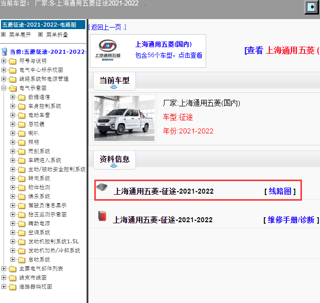
Task: Expand the 驾驶员信息显示 tree node
Action: 13,205
